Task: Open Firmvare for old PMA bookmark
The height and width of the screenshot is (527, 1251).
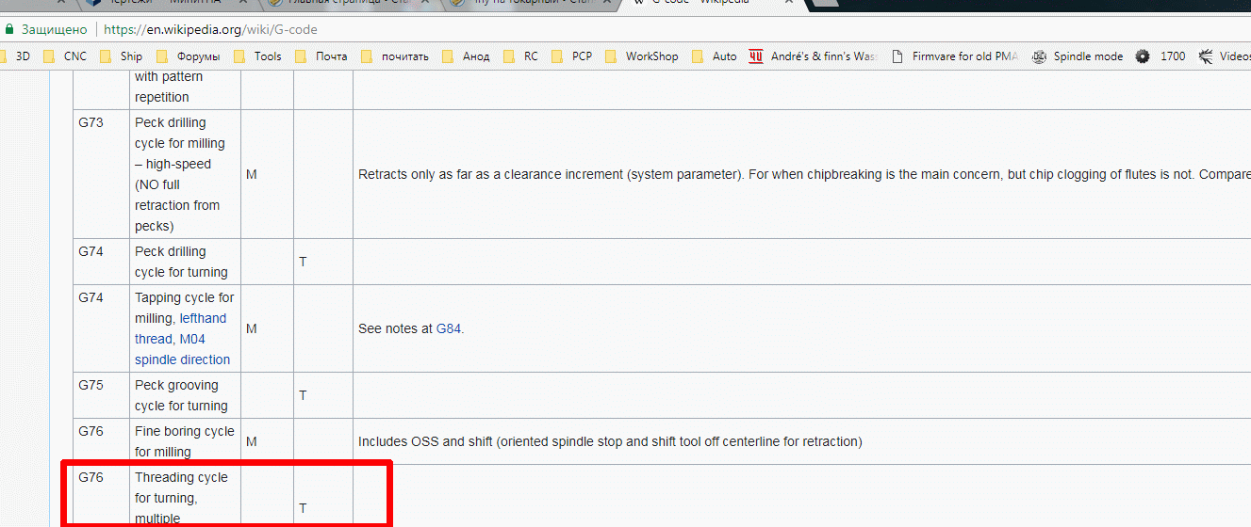Action: pos(954,56)
